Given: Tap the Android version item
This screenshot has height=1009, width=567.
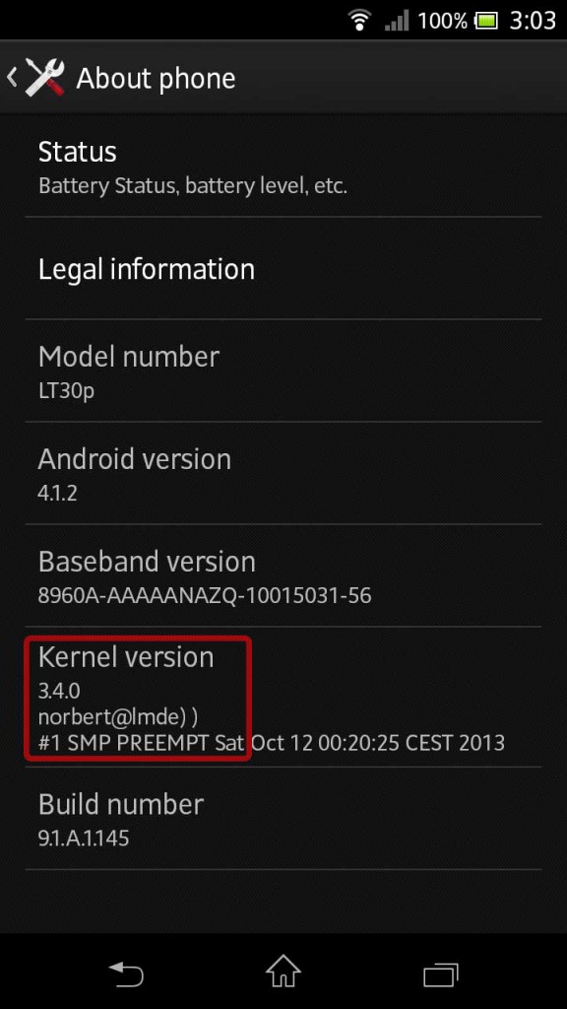Looking at the screenshot, I should coord(283,473).
